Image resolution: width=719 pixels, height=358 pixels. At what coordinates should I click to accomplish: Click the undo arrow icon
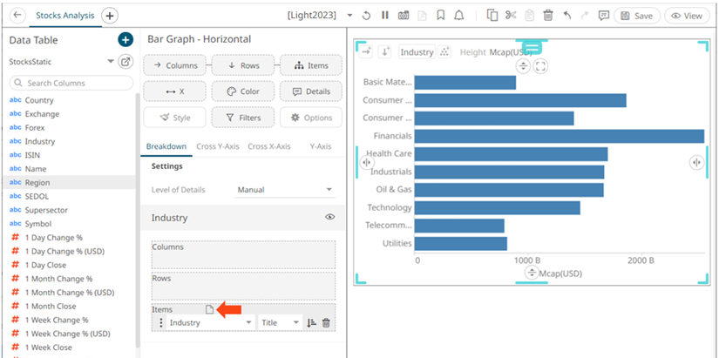(x=566, y=15)
